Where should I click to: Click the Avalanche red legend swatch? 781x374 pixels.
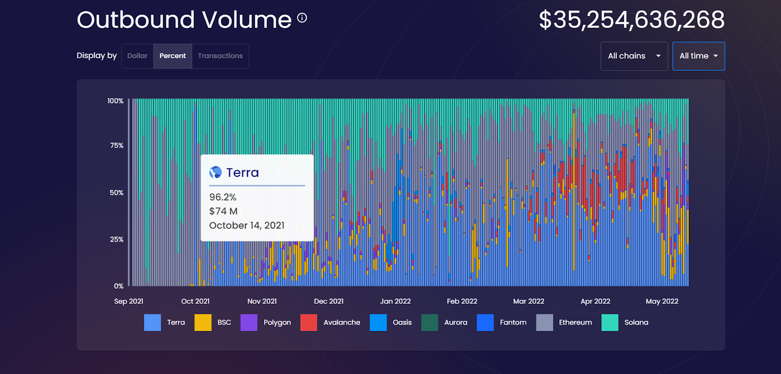pos(308,323)
